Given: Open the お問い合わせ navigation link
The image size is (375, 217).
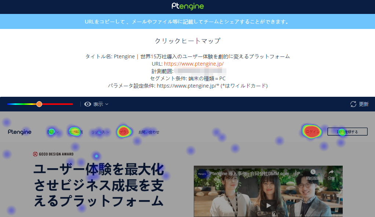Looking at the screenshot, I should point(149,132).
